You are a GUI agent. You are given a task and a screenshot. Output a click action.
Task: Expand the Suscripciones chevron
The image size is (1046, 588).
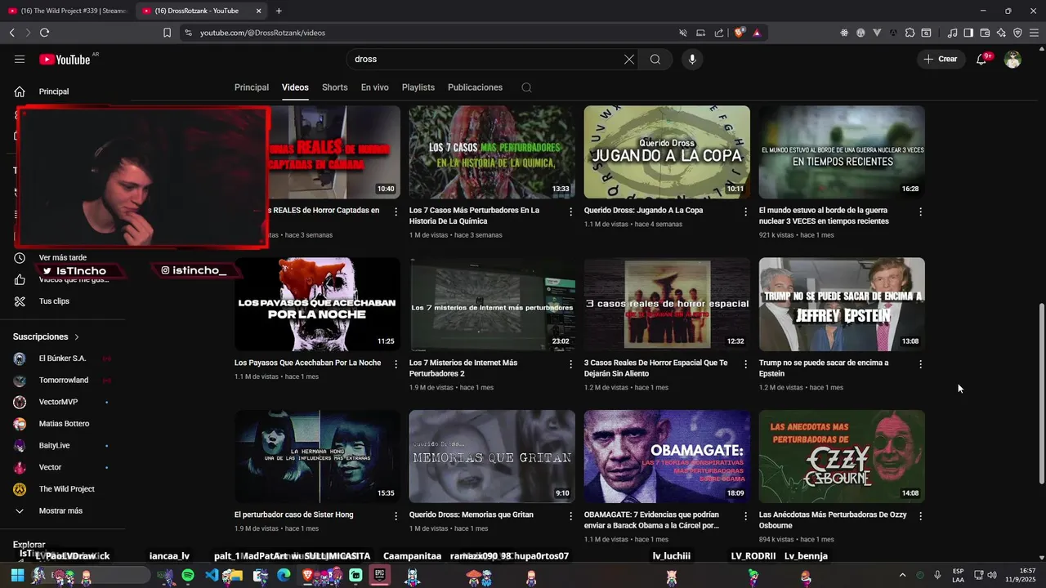[x=77, y=336]
